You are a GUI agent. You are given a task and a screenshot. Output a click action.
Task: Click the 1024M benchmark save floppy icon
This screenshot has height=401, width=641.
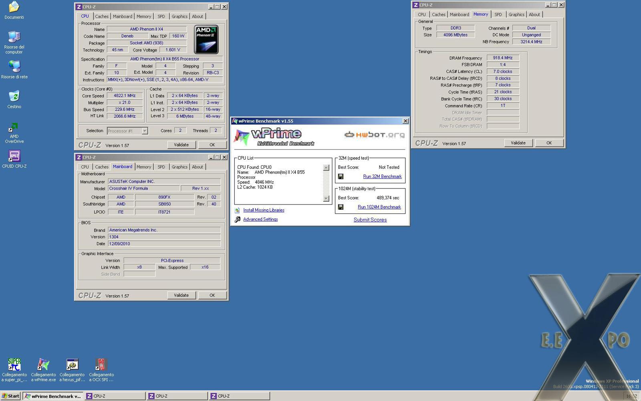(341, 207)
